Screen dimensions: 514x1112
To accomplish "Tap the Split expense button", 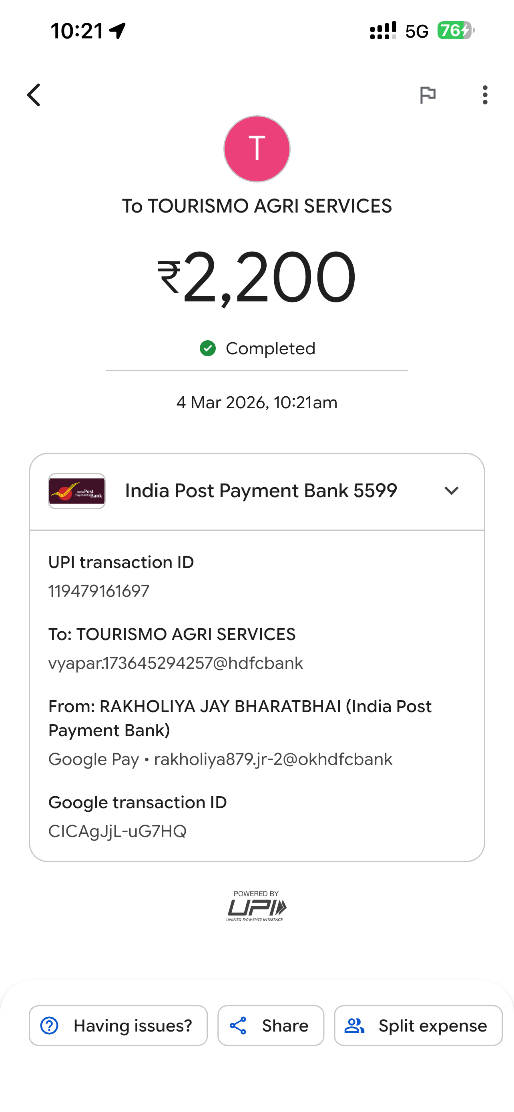I will [x=418, y=1026].
